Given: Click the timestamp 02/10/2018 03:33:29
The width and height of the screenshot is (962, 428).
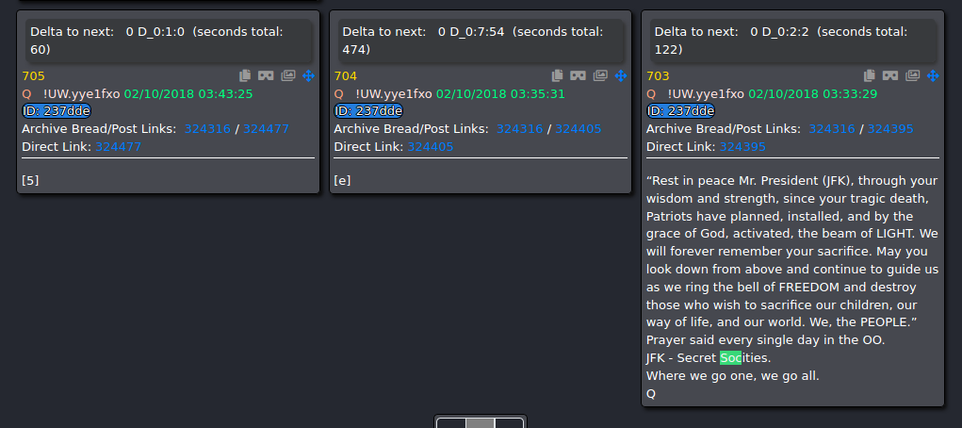Looking at the screenshot, I should pos(813,94).
